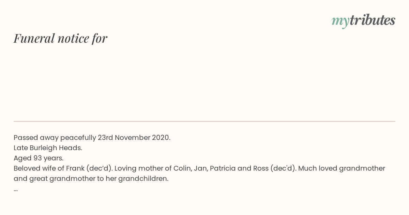Select the green "my" part of logo
This screenshot has height=215, width=409.
(340, 22)
